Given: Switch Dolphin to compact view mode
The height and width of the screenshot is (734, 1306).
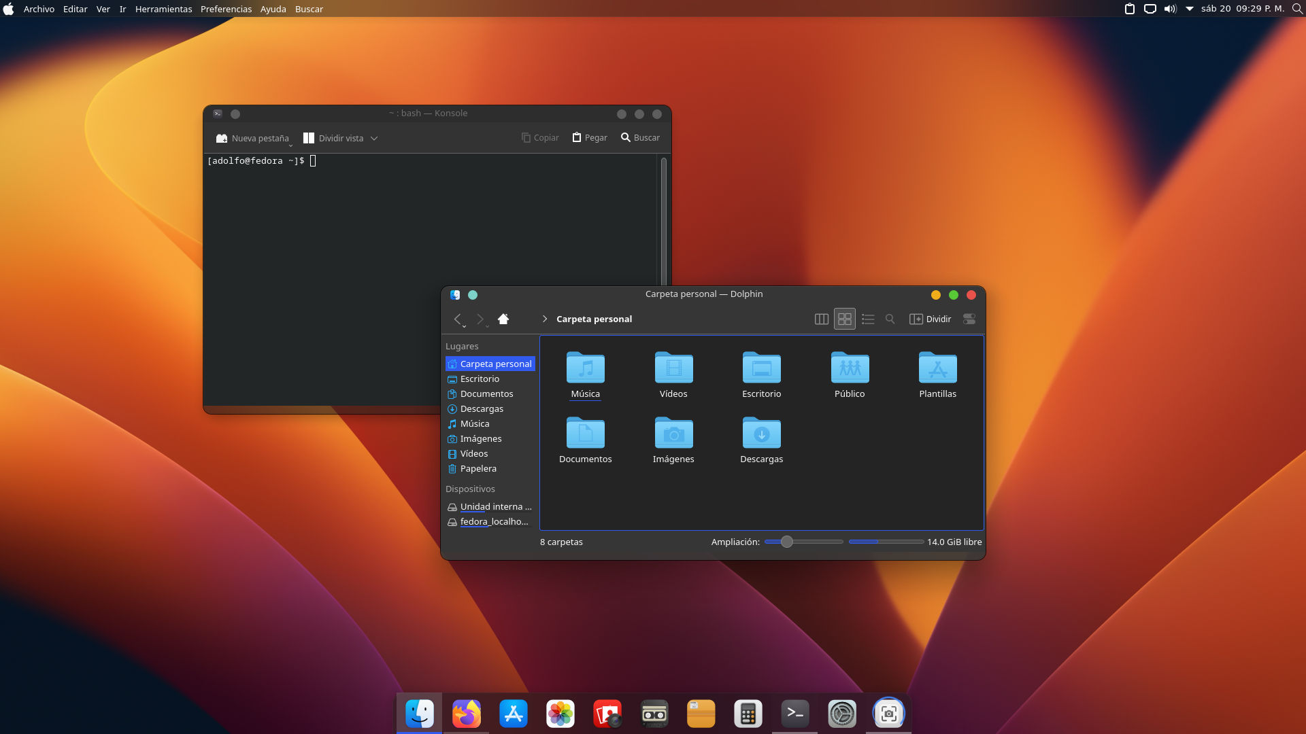Looking at the screenshot, I should (x=822, y=319).
